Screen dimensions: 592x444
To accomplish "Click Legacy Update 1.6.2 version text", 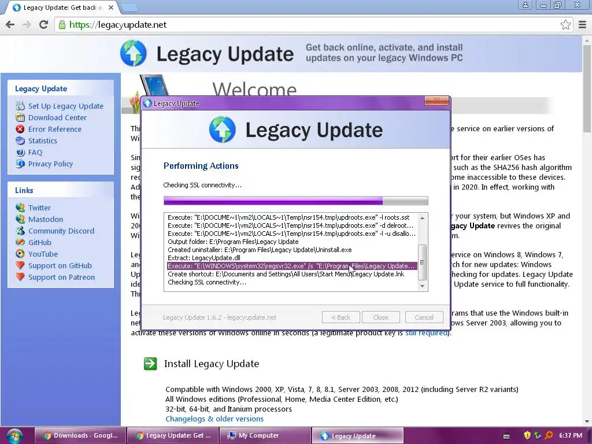I will point(220,317).
